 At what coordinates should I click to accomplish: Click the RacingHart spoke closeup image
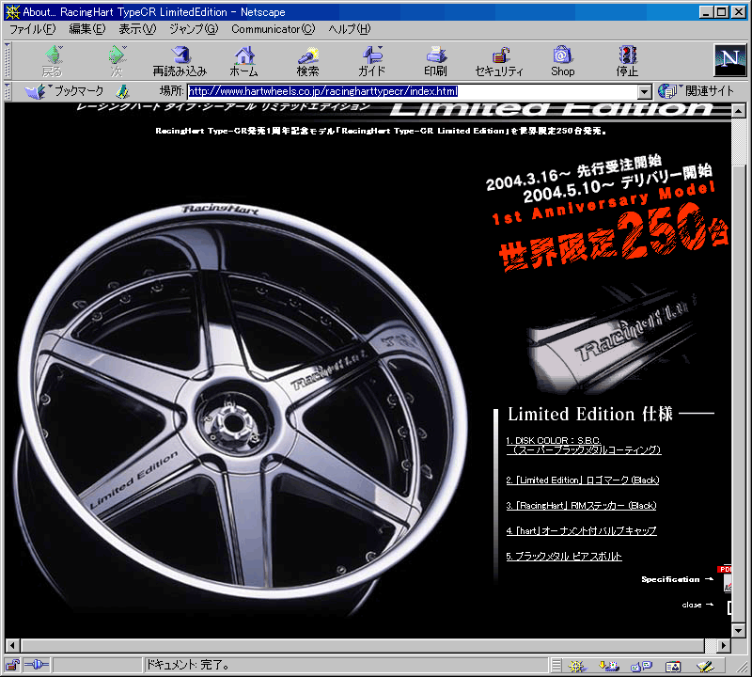pos(612,339)
